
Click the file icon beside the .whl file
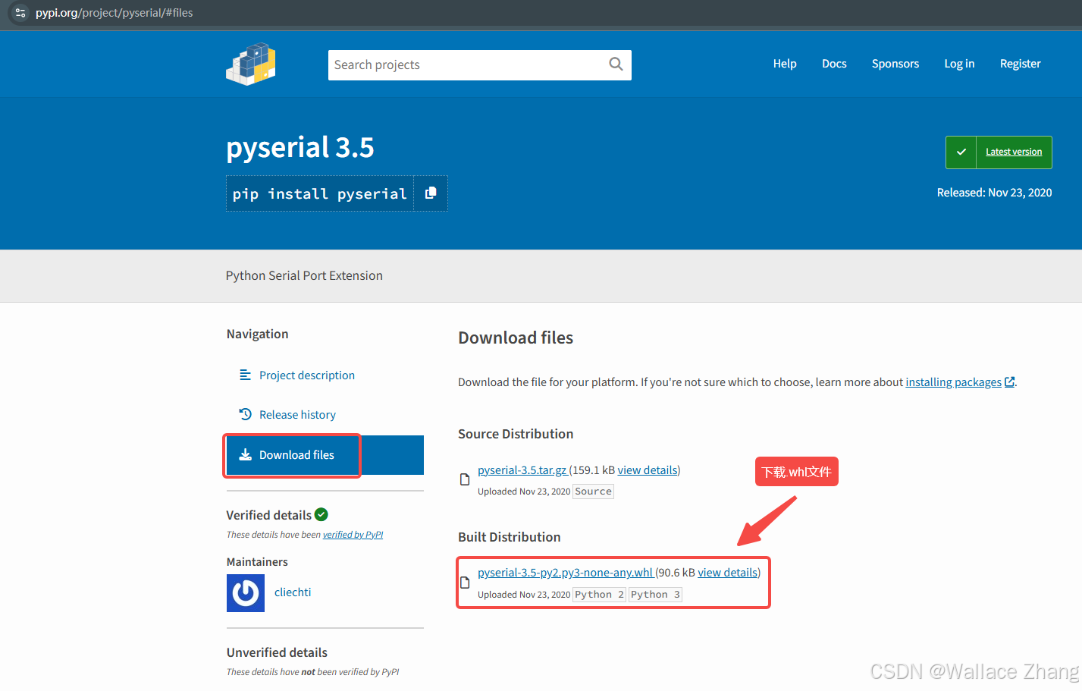465,583
